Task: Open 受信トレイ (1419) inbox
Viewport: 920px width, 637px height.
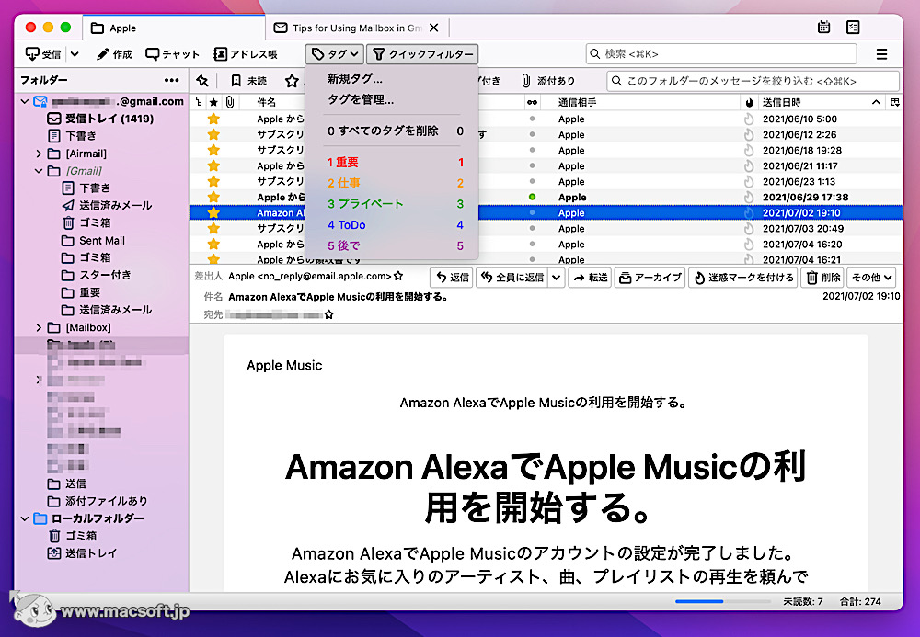Action: [x=100, y=119]
